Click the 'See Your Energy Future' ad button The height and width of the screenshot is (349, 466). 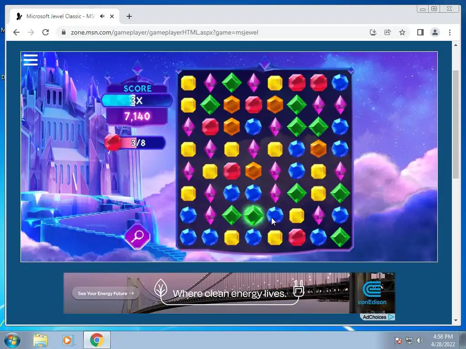(x=106, y=293)
